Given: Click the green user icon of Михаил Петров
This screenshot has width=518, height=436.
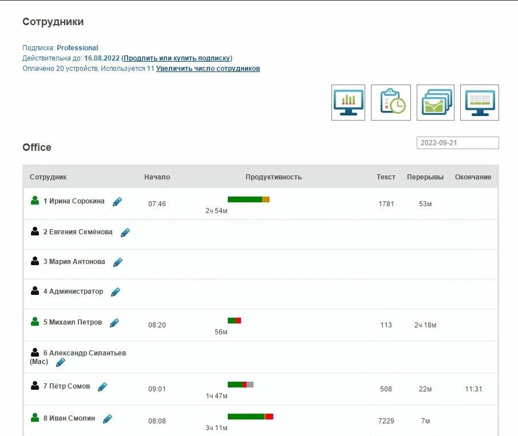Looking at the screenshot, I should (x=35, y=322).
